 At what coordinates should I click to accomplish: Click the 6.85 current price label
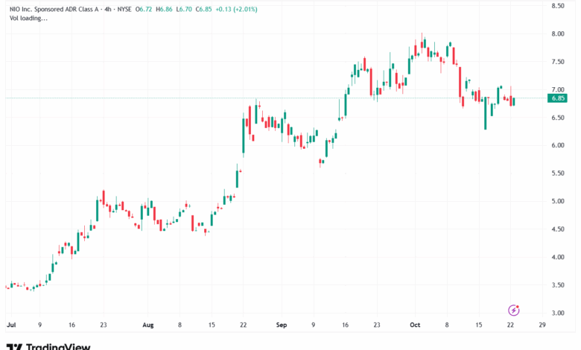(x=557, y=98)
